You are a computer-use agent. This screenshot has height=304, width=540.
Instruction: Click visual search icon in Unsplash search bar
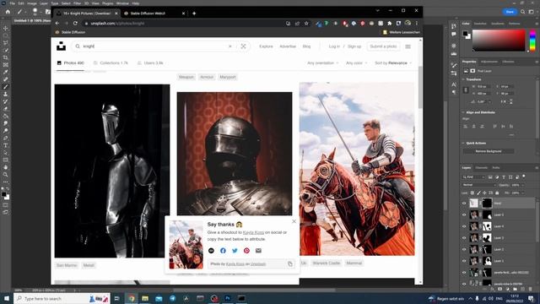tap(243, 46)
